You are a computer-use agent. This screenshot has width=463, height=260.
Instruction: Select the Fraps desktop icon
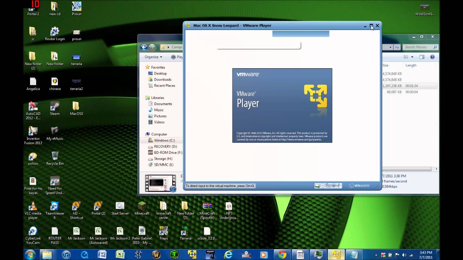tap(163, 233)
